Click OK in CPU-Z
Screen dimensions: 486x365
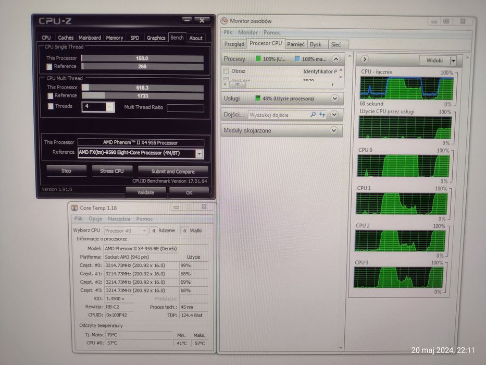tap(189, 193)
